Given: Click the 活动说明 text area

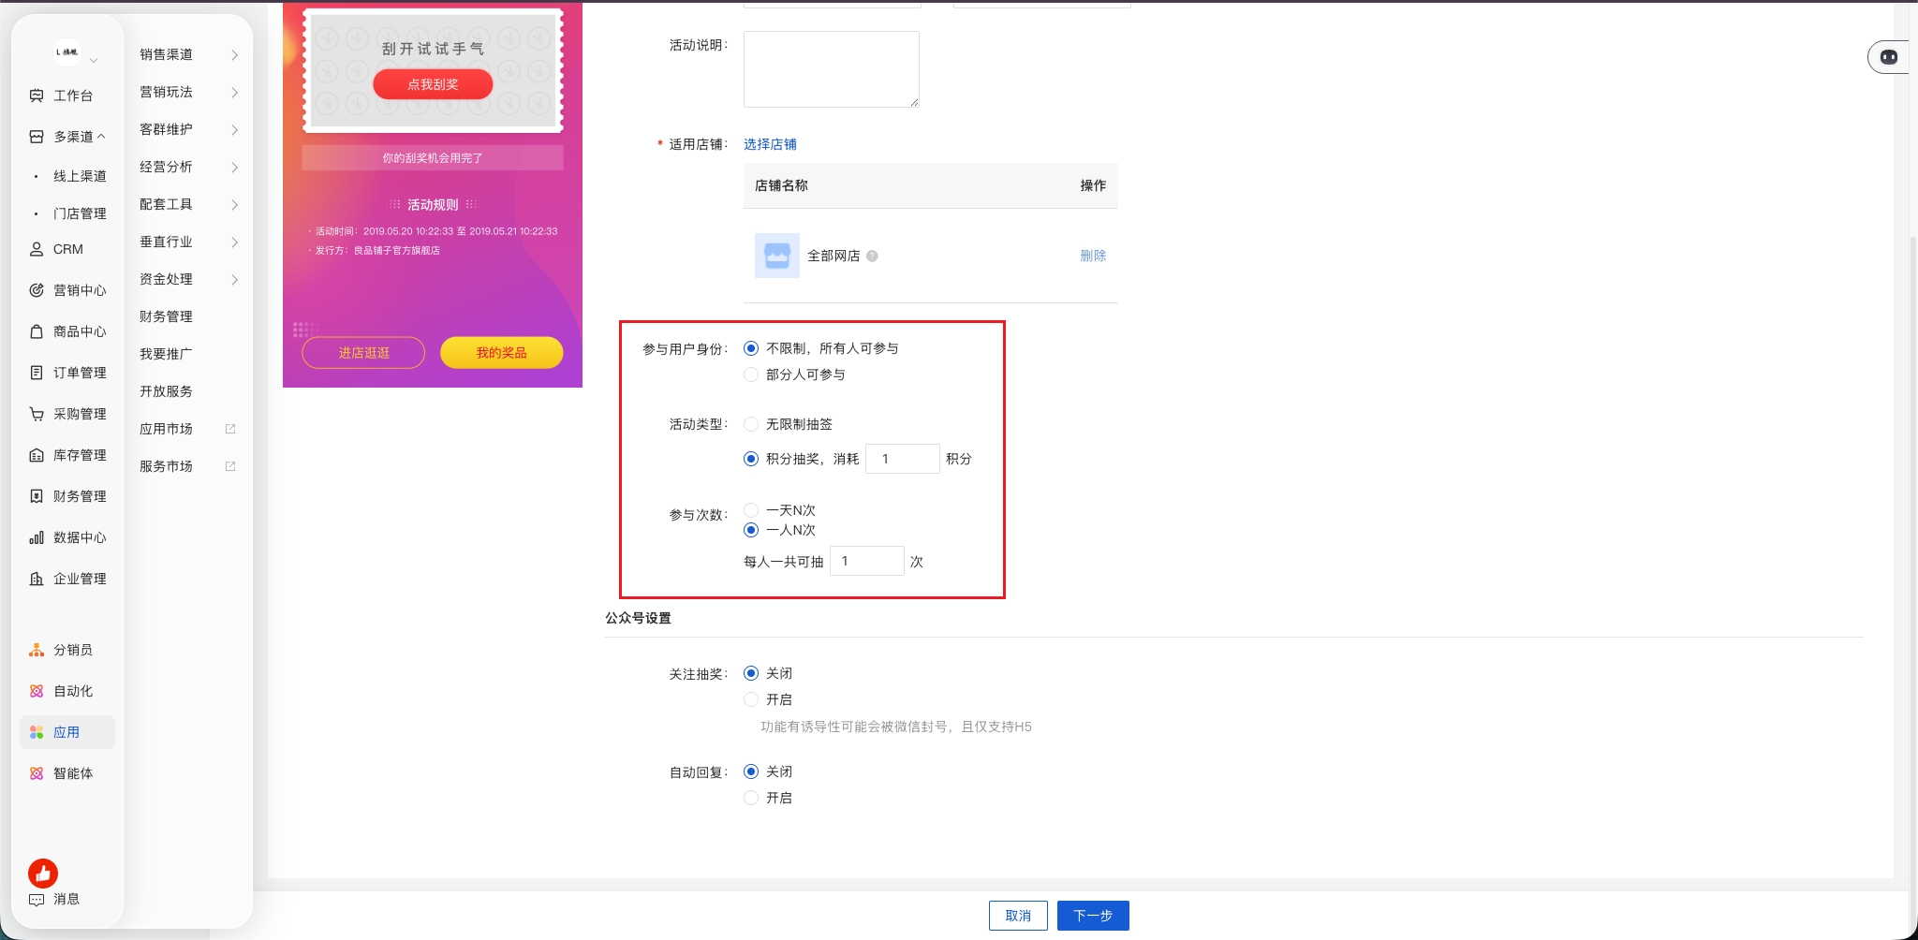Looking at the screenshot, I should (832, 69).
